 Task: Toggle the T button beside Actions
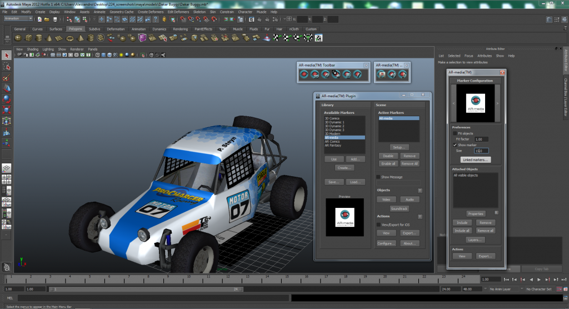coord(420,217)
